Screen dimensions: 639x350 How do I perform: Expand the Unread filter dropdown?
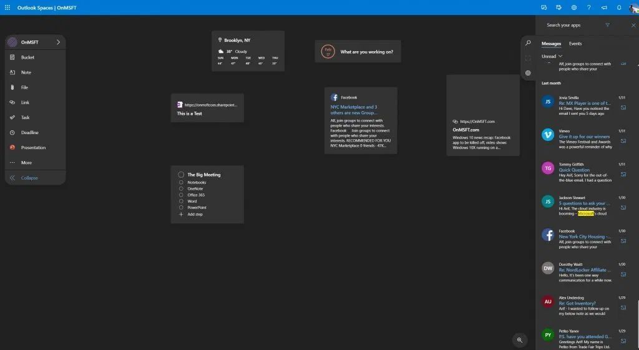click(x=552, y=56)
